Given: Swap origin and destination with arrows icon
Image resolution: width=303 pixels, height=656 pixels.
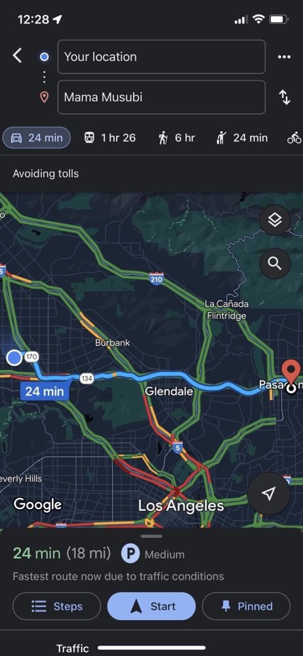Looking at the screenshot, I should (285, 98).
